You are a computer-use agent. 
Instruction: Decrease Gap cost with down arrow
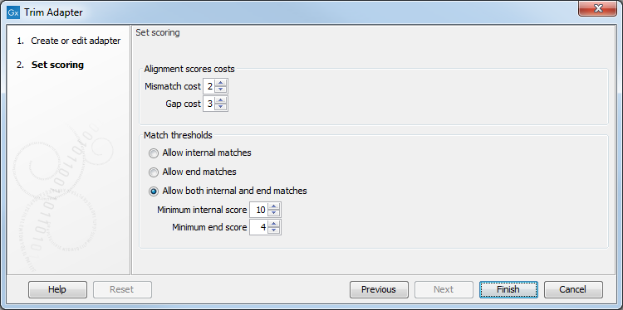[220, 107]
